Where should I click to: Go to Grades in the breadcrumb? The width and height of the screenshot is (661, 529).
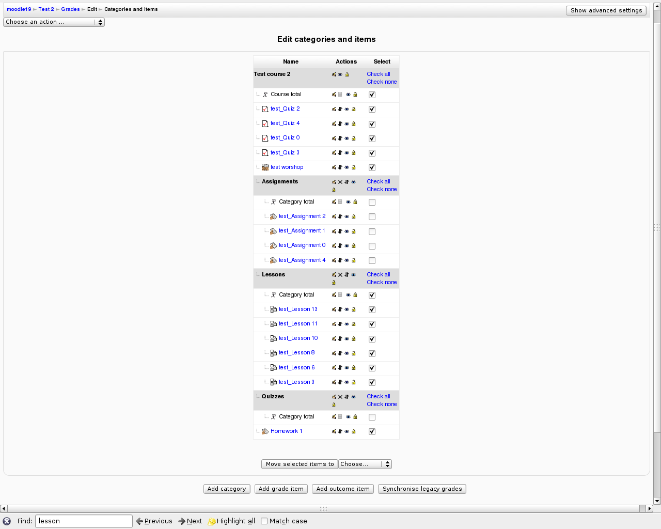[x=70, y=9]
